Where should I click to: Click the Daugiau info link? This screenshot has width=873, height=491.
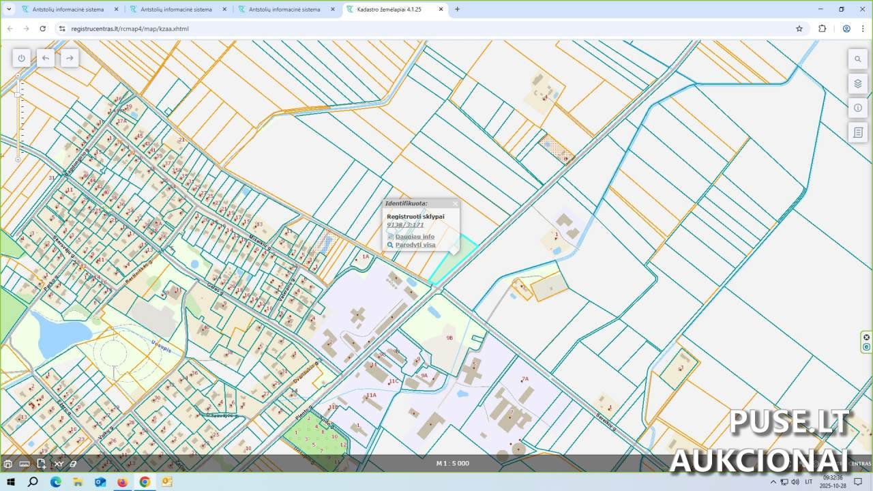click(x=415, y=237)
